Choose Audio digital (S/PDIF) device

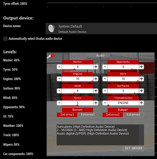[93, 133]
